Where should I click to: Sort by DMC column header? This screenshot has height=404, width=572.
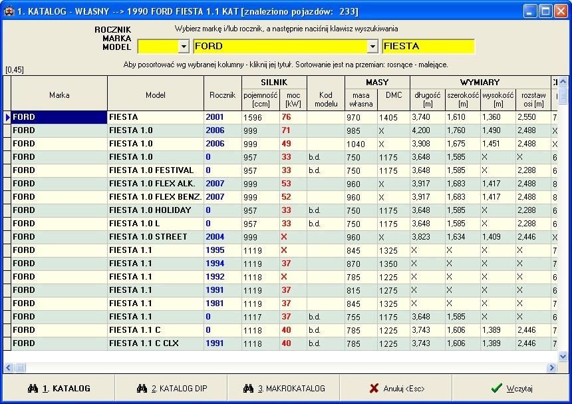tap(394, 99)
